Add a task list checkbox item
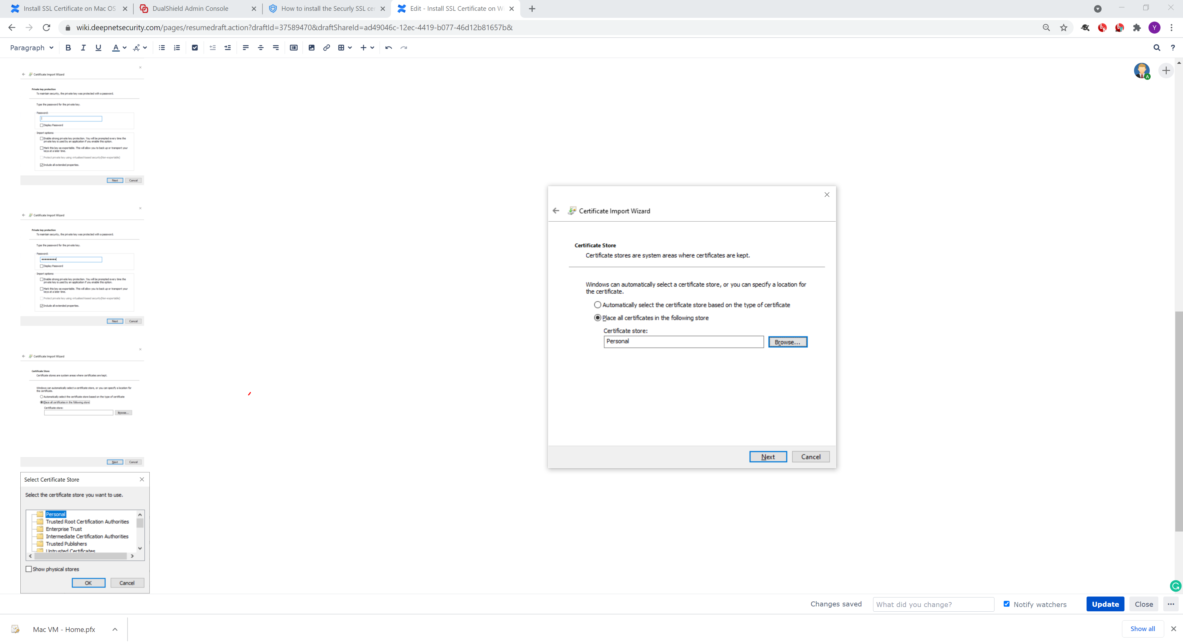 195,48
